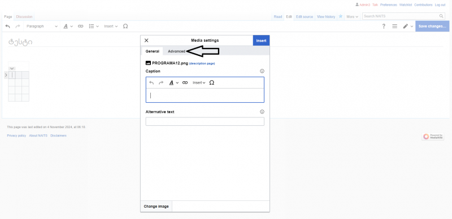Open the Contributions link
Viewport: 452px width, 219px height.
pyautogui.click(x=423, y=5)
